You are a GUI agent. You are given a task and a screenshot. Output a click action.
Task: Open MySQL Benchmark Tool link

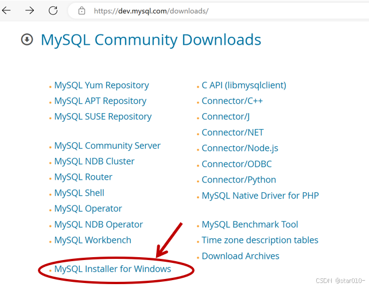coord(250,224)
